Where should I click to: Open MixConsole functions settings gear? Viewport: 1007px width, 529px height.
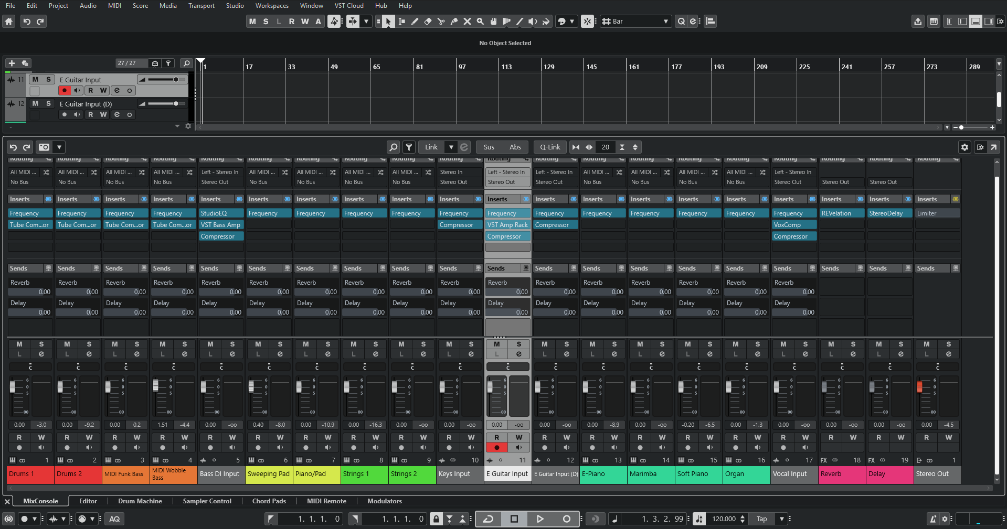click(964, 147)
